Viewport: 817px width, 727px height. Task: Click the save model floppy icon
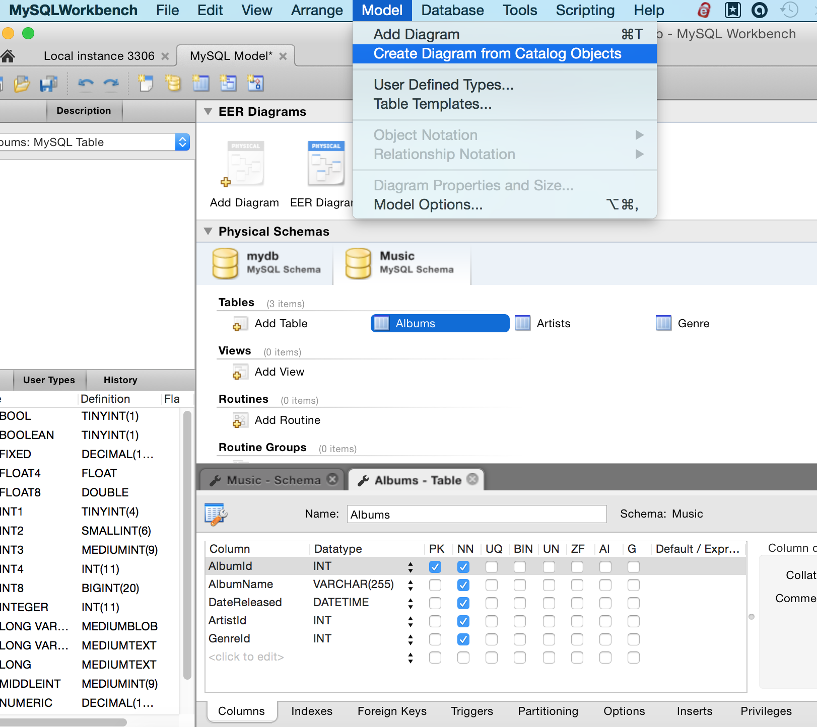[x=48, y=84]
